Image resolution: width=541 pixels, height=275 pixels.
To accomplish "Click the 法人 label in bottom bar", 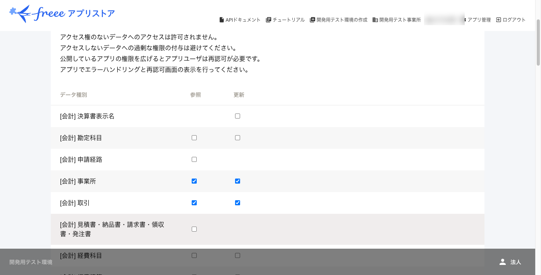I will pyautogui.click(x=515, y=262).
